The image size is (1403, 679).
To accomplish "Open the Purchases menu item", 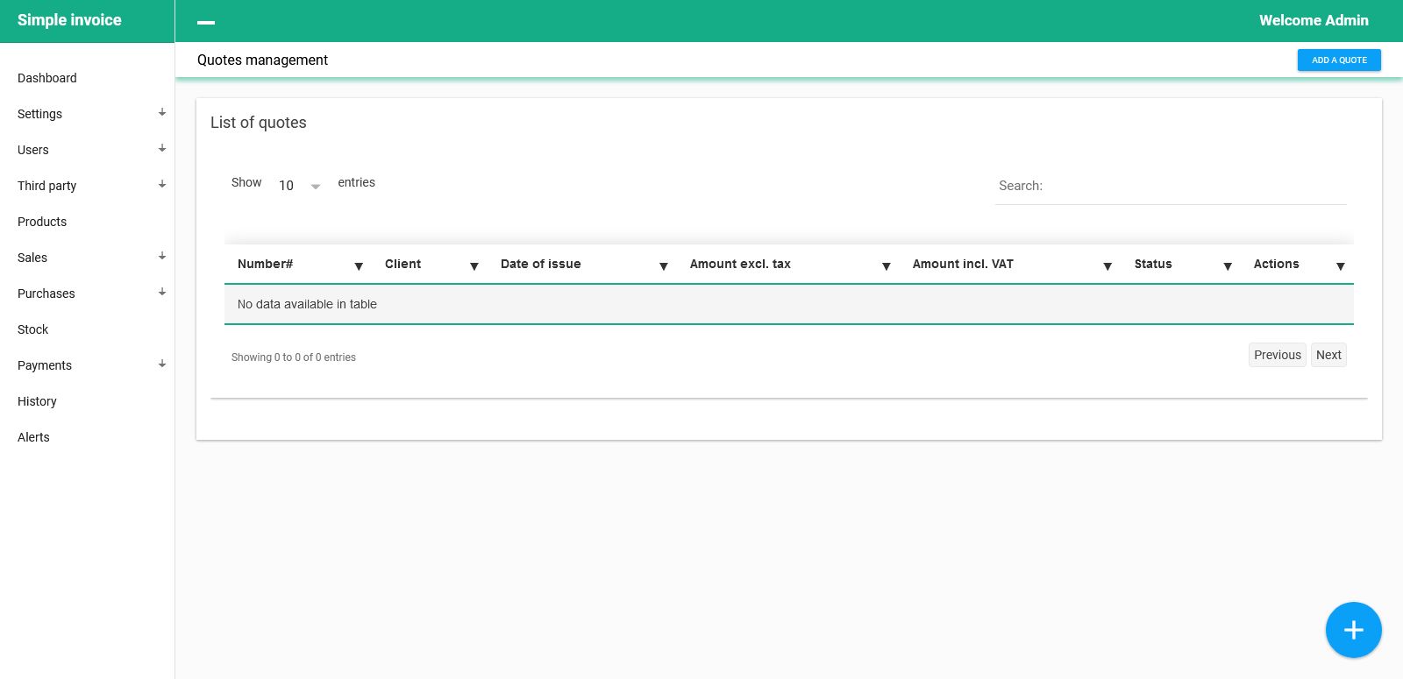I will (x=46, y=294).
